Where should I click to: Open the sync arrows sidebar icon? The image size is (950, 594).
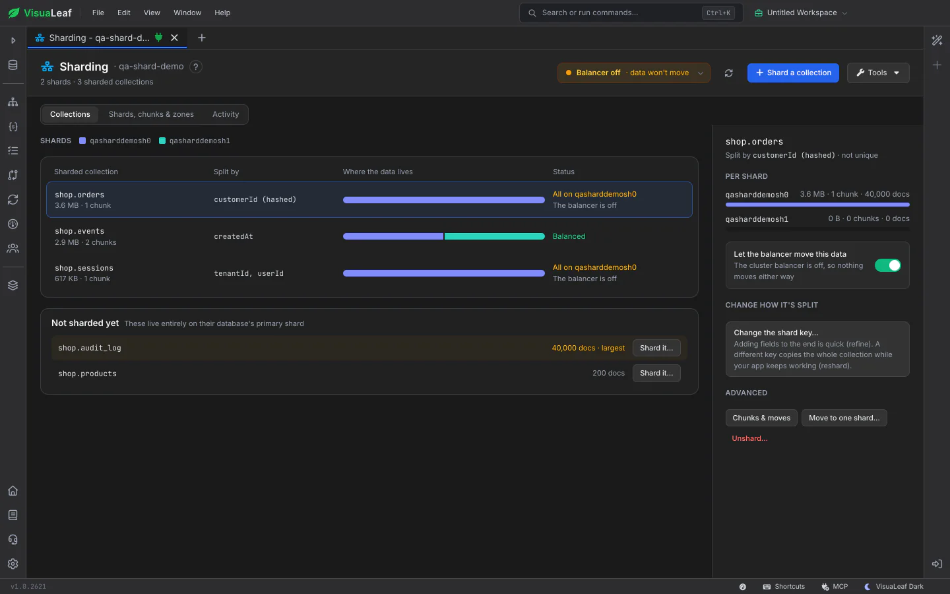(13, 199)
